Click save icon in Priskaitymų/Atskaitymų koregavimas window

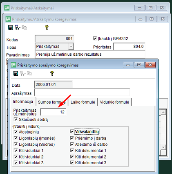[x=11, y=27]
